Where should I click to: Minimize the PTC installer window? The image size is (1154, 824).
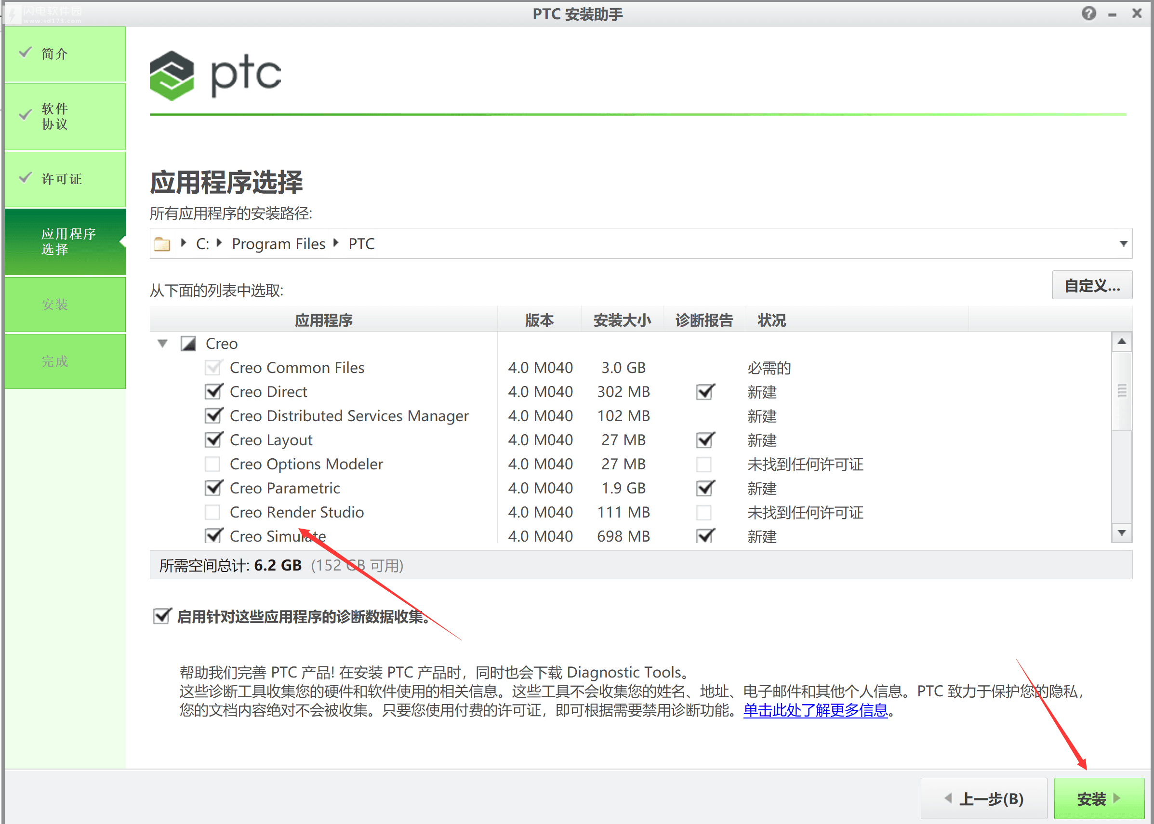[x=1113, y=15]
